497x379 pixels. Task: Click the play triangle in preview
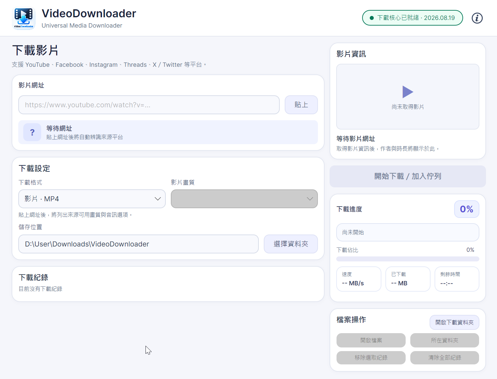pyautogui.click(x=408, y=92)
